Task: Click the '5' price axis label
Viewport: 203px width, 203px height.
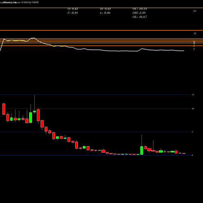Action: coord(192,132)
